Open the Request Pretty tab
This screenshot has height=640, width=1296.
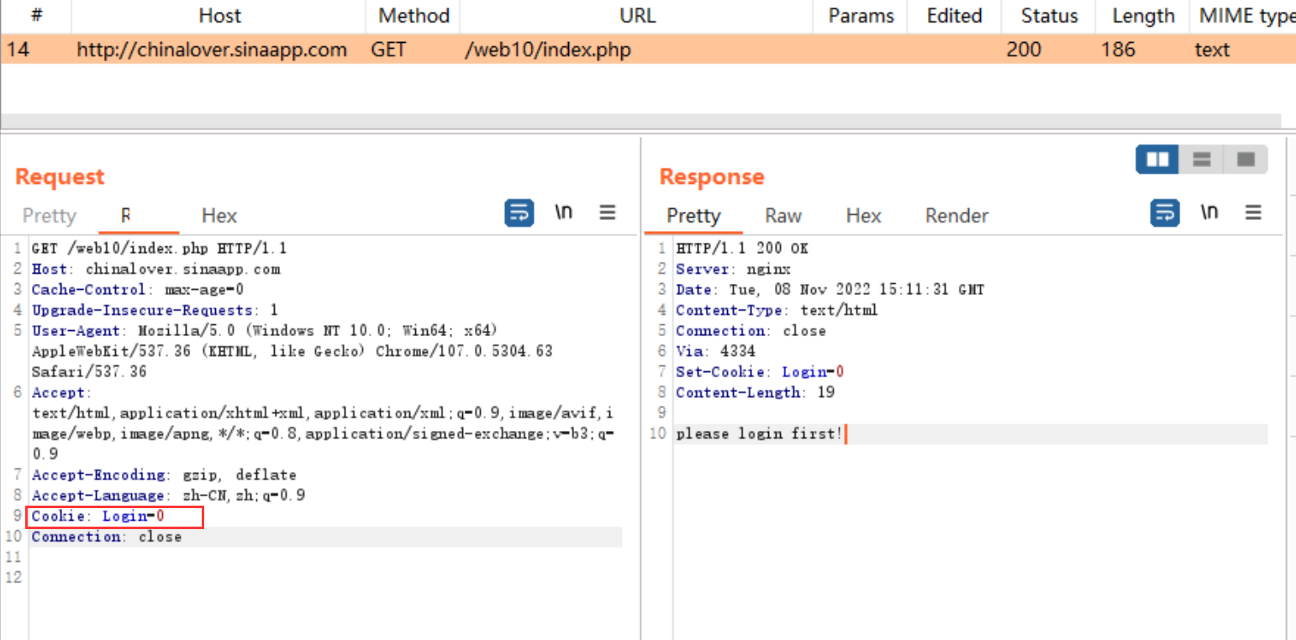[49, 216]
